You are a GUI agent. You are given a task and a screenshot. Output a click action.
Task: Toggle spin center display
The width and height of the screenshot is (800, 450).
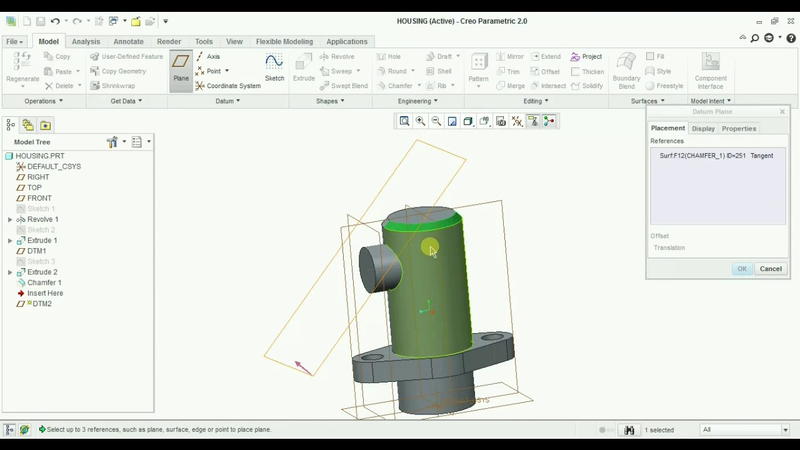click(x=549, y=121)
